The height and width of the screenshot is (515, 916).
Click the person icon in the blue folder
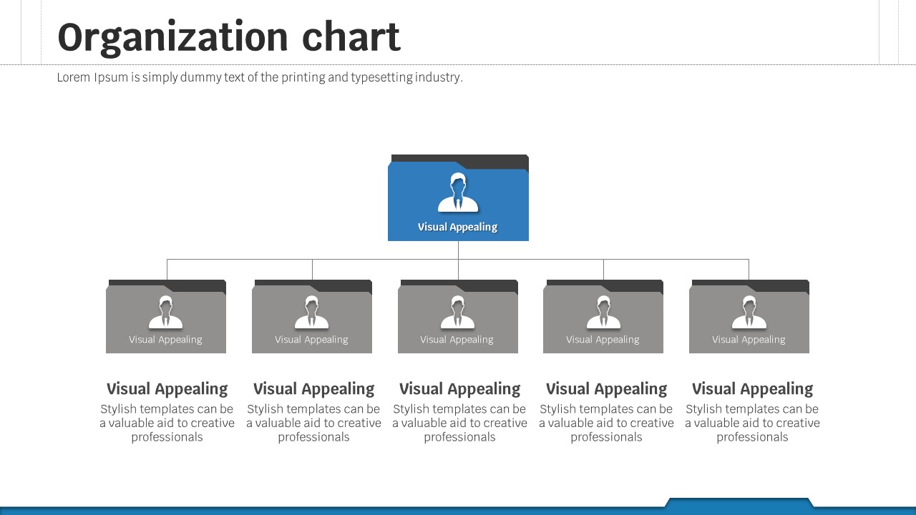click(458, 193)
